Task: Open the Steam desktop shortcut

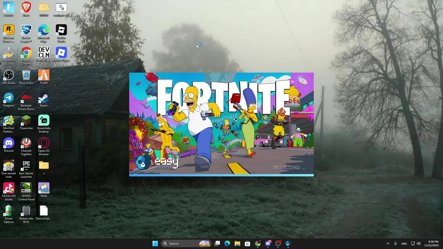Action: click(44, 100)
